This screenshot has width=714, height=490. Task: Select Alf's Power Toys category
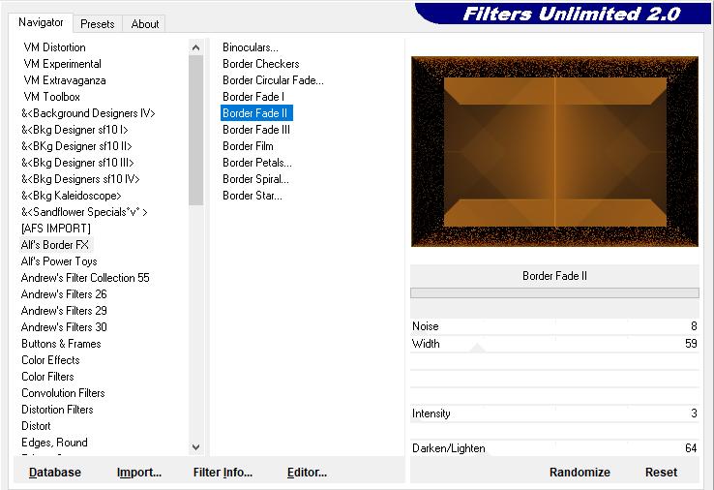pyautogui.click(x=59, y=261)
